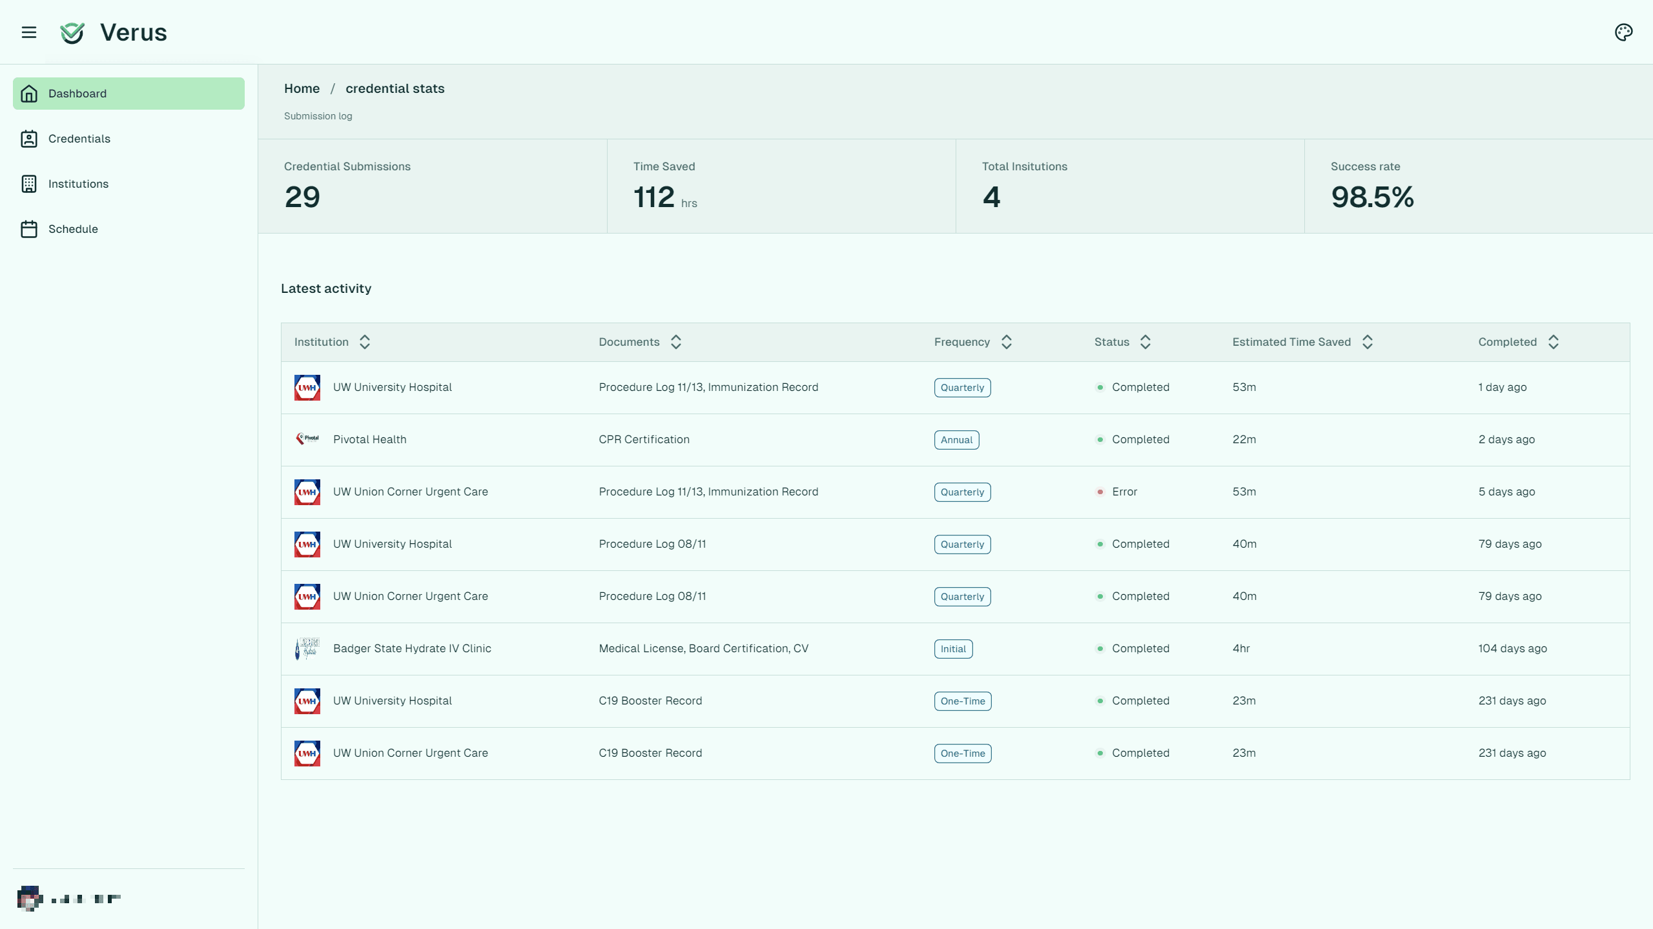Click the Verus shield logo
Screen dimensions: 1653x929
[x=72, y=32]
